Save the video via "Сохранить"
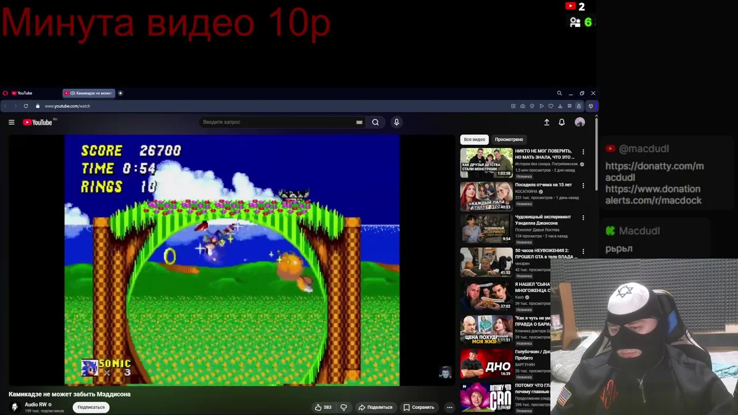Viewport: 738px width, 415px height. 419,407
